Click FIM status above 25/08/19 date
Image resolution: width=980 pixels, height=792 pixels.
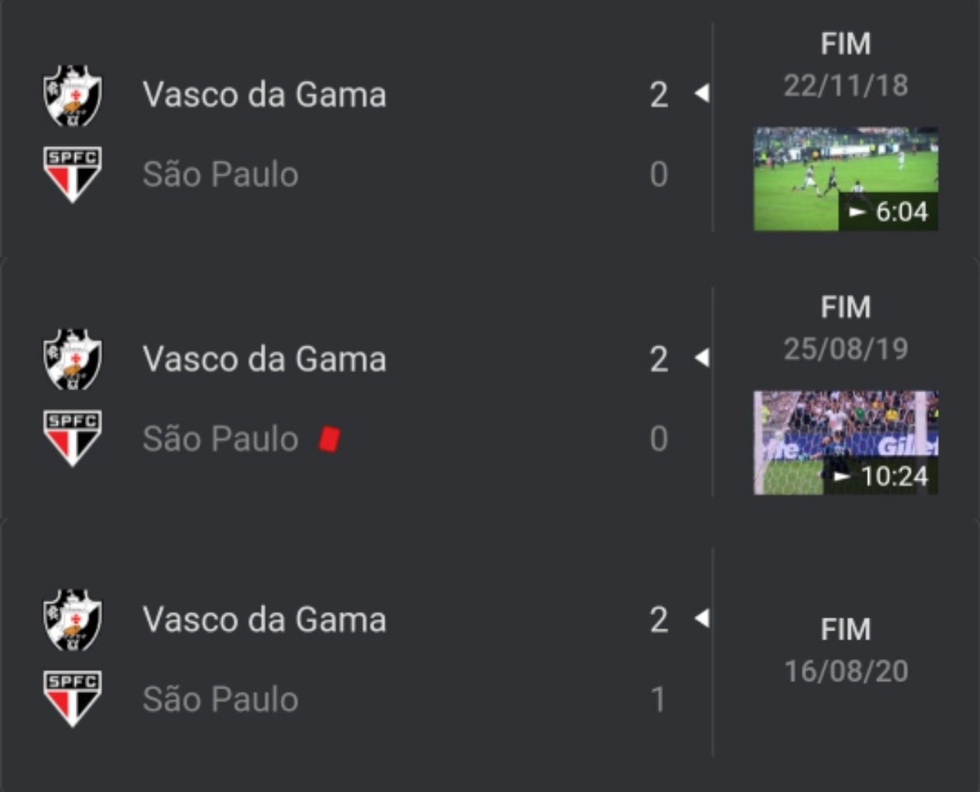[x=845, y=308]
